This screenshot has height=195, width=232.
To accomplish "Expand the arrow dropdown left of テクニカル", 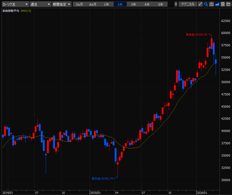I will (x=176, y=4).
